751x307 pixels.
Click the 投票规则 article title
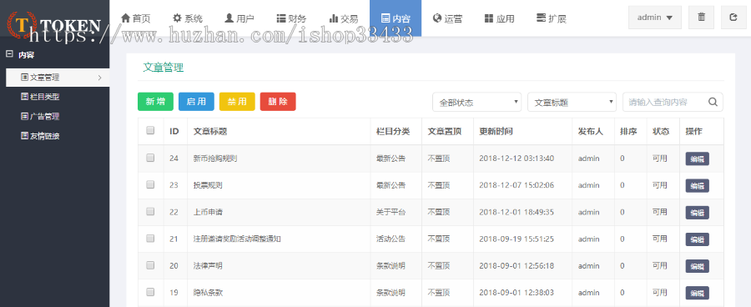point(208,185)
